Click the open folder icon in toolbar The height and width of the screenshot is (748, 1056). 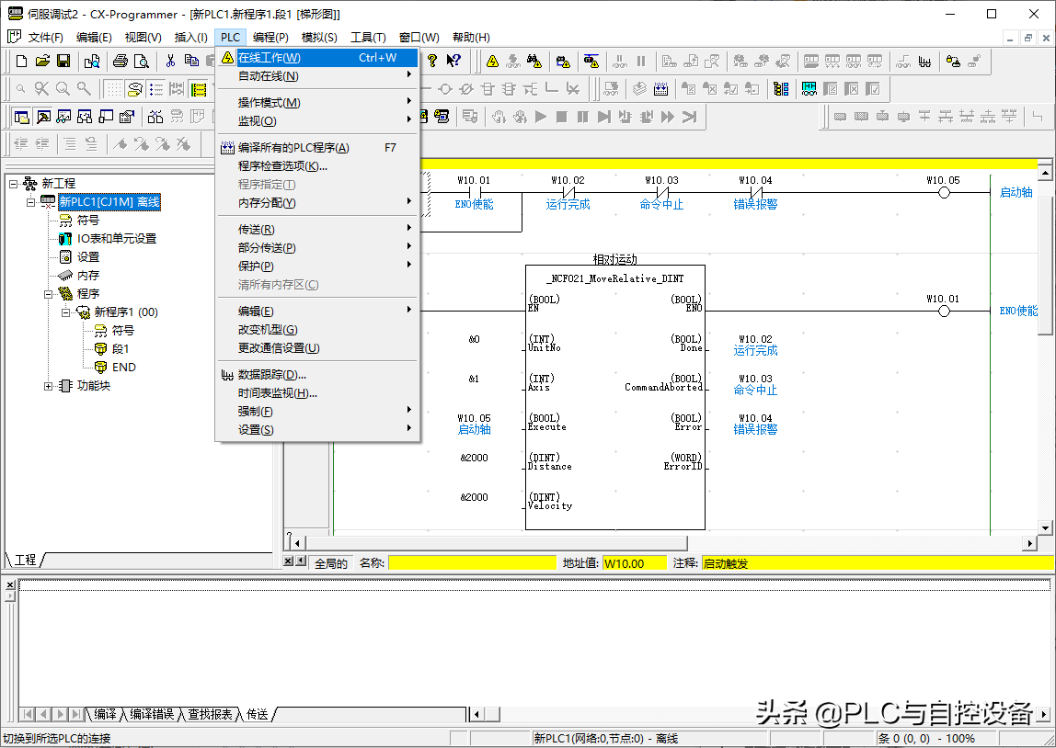42,62
